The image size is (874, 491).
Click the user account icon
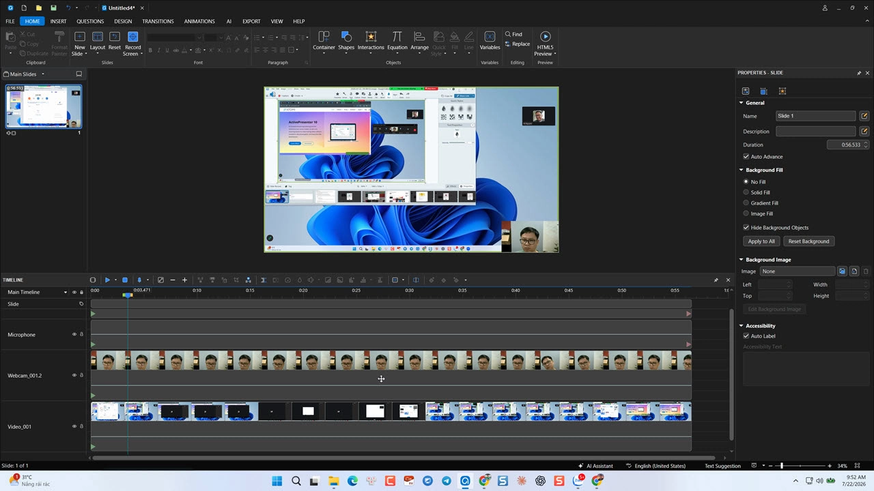(x=825, y=8)
